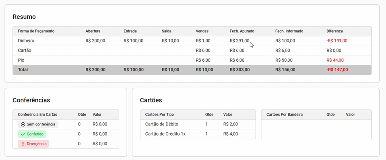Click the -R$ 191,00 difference value
This screenshot has height=160, width=386.
(337, 41)
